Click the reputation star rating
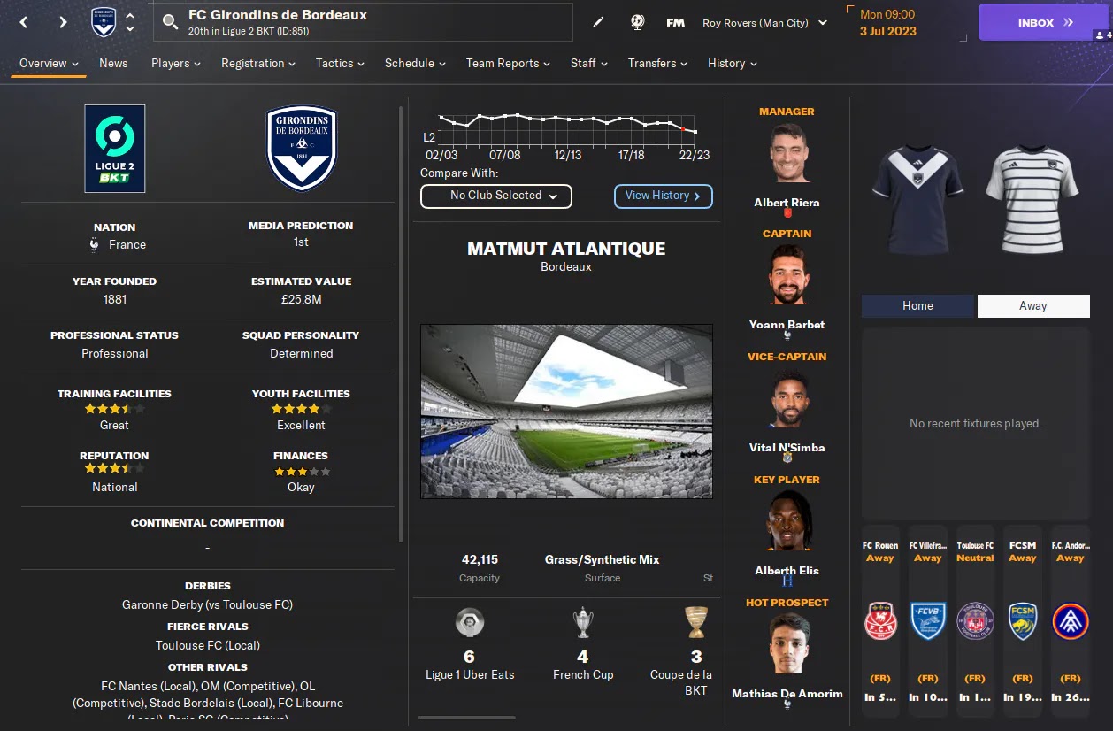The width and height of the screenshot is (1113, 731). pos(114,467)
